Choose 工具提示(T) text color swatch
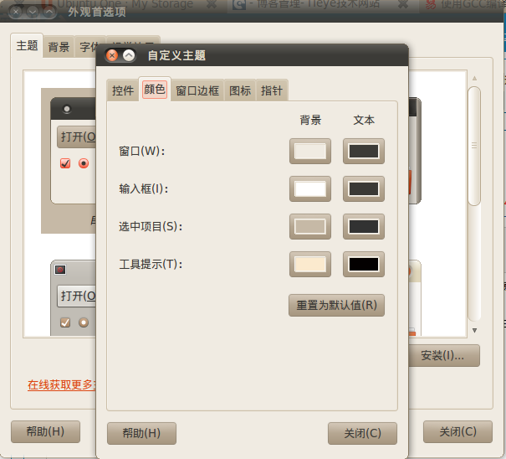506x459 pixels. point(364,264)
